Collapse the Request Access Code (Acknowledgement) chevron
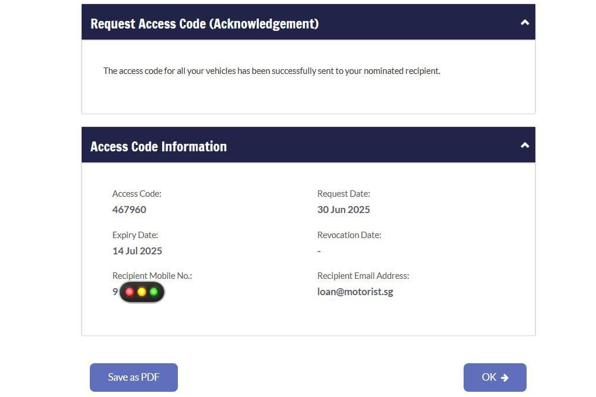This screenshot has height=397, width=596. [x=524, y=23]
